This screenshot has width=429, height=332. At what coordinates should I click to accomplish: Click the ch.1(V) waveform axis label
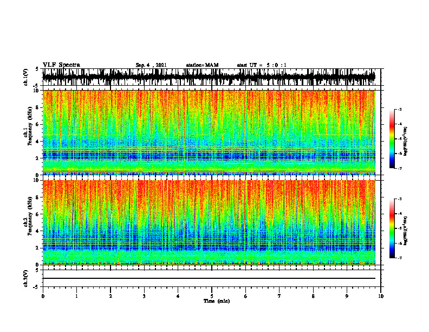26,77
